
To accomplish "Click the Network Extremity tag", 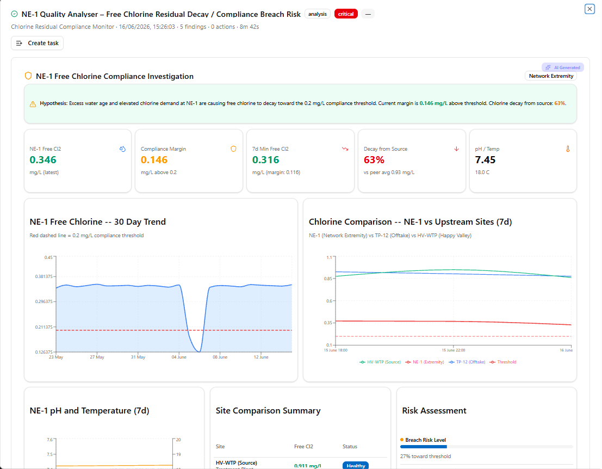I will (x=550, y=76).
